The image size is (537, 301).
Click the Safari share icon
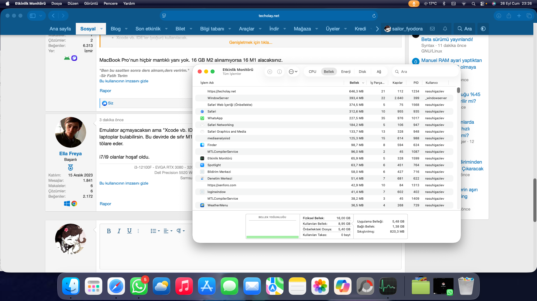click(509, 16)
